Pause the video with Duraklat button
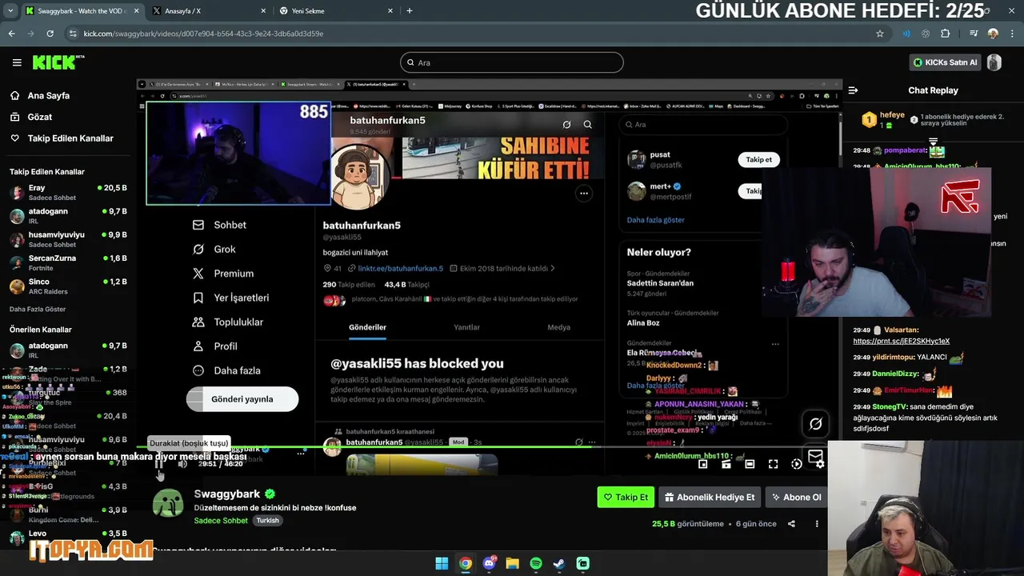The width and height of the screenshot is (1024, 576). 158,464
